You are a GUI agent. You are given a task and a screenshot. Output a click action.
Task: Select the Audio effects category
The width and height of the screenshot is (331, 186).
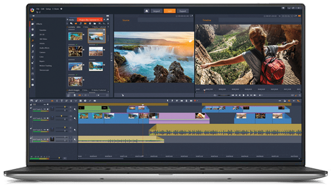(x=44, y=48)
